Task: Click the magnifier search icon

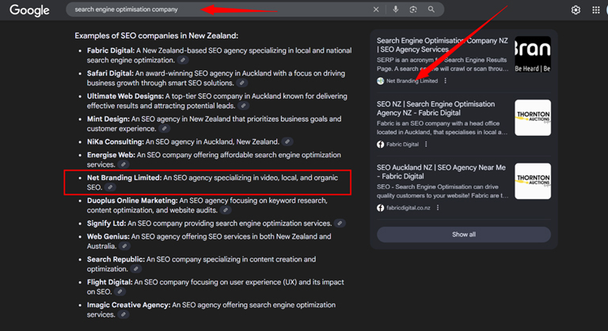Action: click(x=431, y=9)
